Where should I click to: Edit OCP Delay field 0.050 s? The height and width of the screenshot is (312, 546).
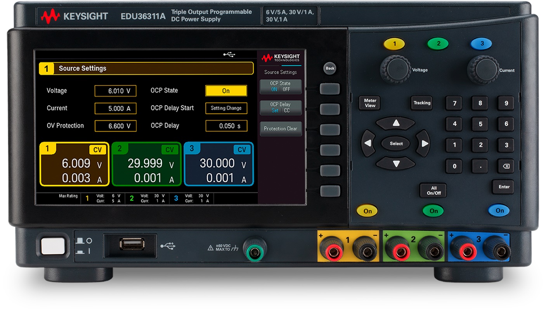pyautogui.click(x=226, y=126)
